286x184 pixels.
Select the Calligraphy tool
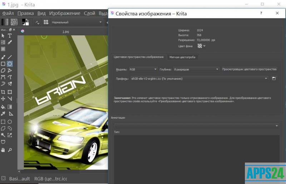(x=10, y=42)
